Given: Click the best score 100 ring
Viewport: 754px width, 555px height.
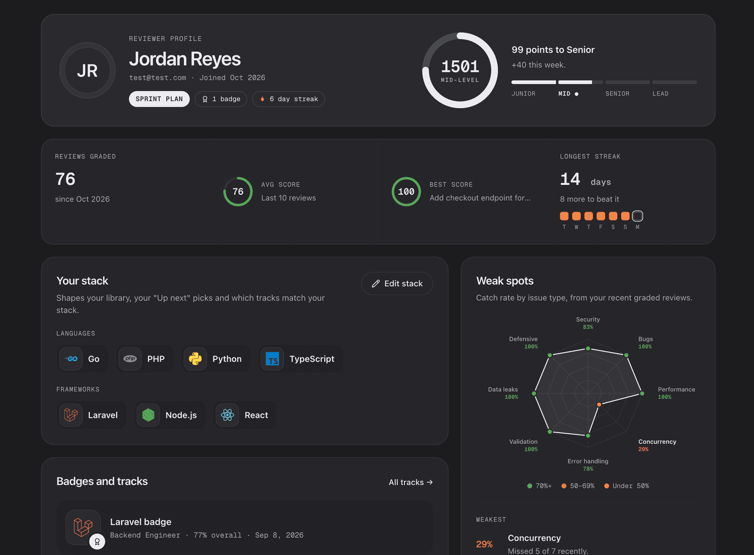Looking at the screenshot, I should [x=406, y=192].
